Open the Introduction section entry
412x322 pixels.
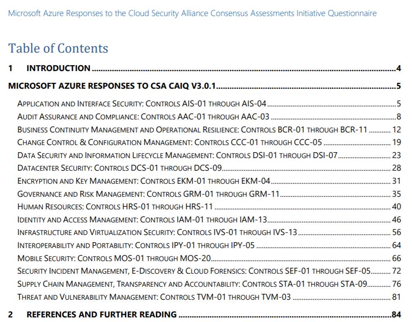coord(205,68)
